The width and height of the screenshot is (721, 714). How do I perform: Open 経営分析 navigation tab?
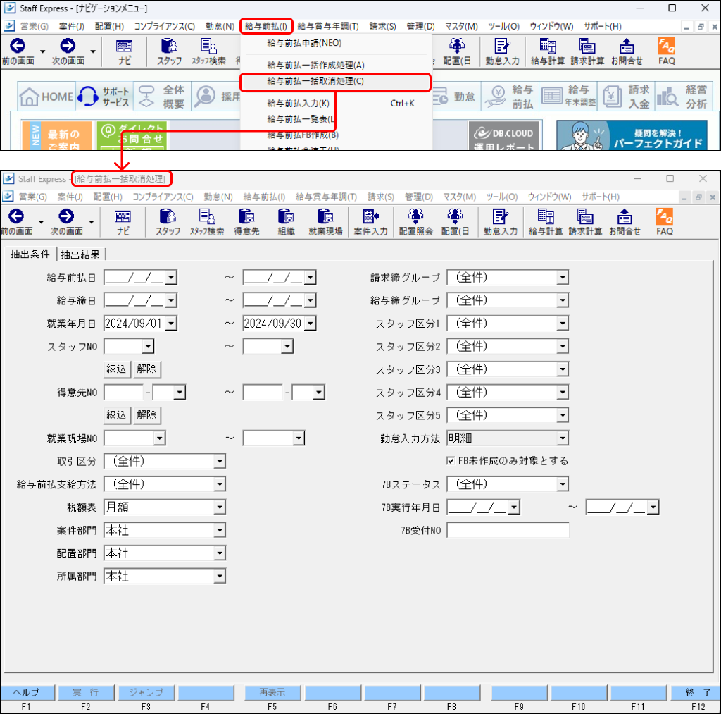point(684,97)
